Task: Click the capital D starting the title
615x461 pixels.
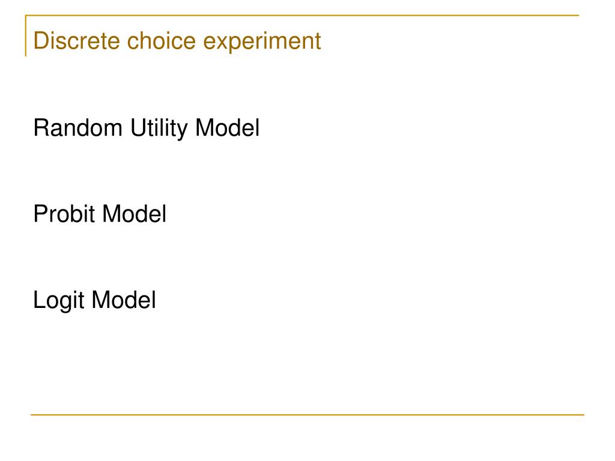Action: (41, 41)
